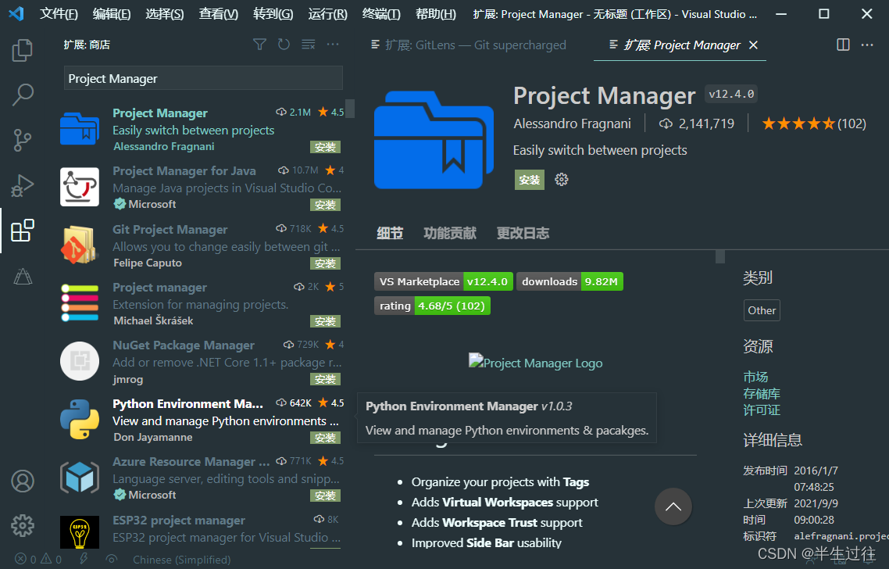Click the Project Manager for Java icon
The height and width of the screenshot is (569, 889).
(80, 187)
